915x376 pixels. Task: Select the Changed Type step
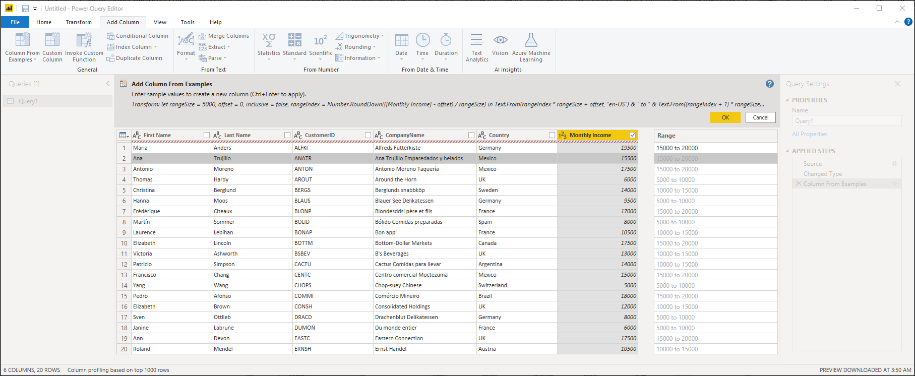coord(822,174)
